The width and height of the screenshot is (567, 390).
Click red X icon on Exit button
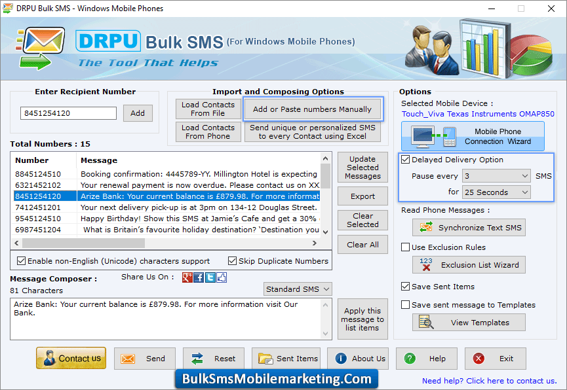[x=479, y=359]
